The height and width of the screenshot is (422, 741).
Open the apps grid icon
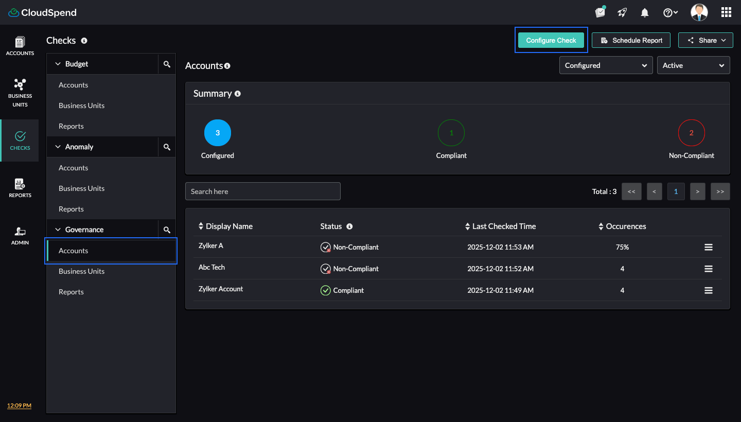click(x=726, y=12)
